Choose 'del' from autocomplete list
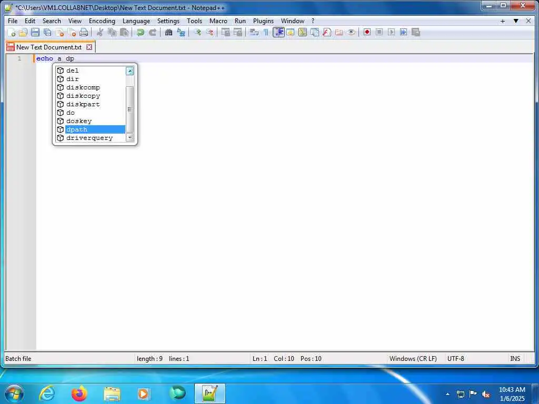 (91, 70)
